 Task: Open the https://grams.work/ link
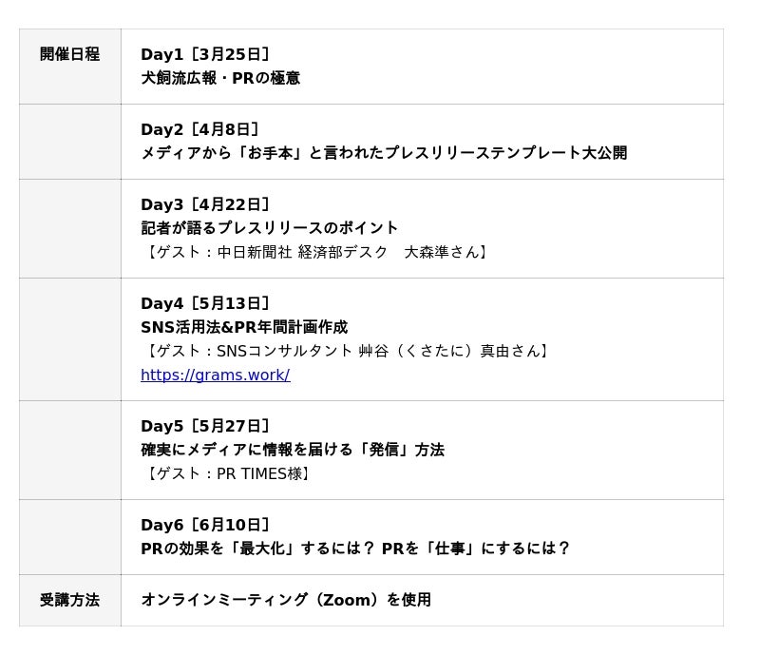point(215,375)
